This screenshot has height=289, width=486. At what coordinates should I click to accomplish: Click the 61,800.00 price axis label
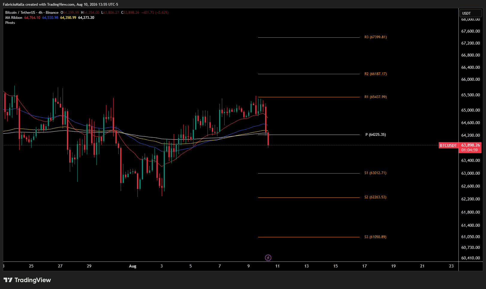point(470,212)
